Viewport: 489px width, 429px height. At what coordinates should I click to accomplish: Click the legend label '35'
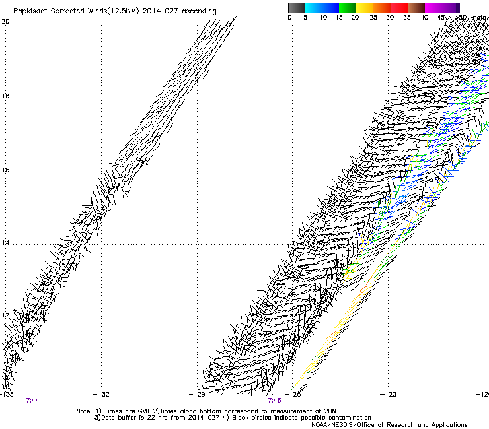click(x=407, y=18)
